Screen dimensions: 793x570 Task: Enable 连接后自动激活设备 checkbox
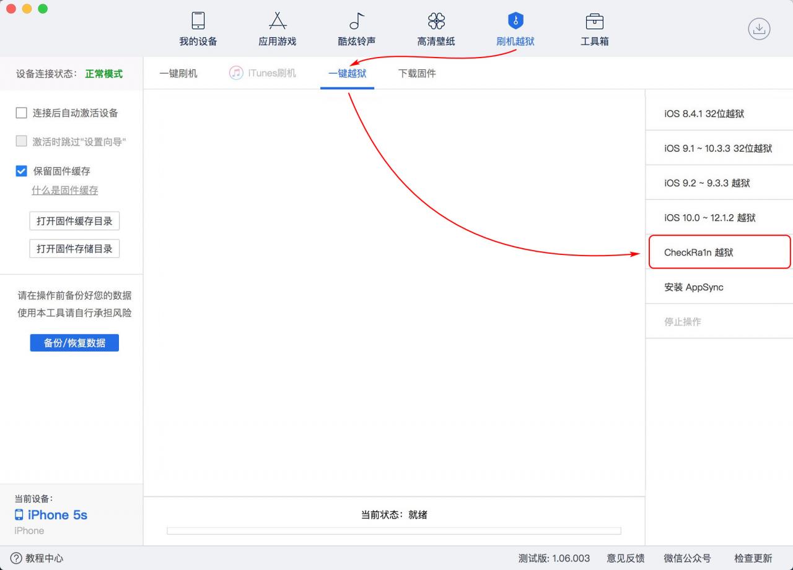tap(21, 113)
